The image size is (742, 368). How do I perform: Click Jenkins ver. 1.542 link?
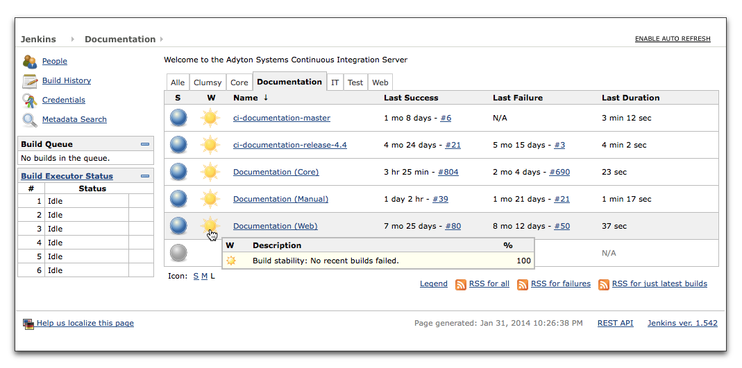(682, 323)
